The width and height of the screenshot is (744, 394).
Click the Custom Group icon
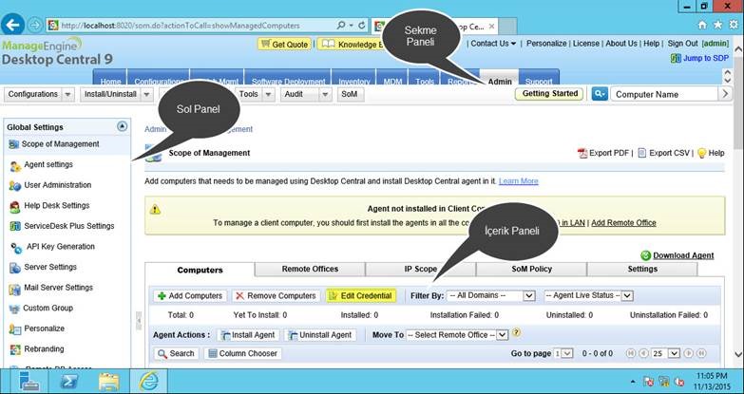point(14,309)
